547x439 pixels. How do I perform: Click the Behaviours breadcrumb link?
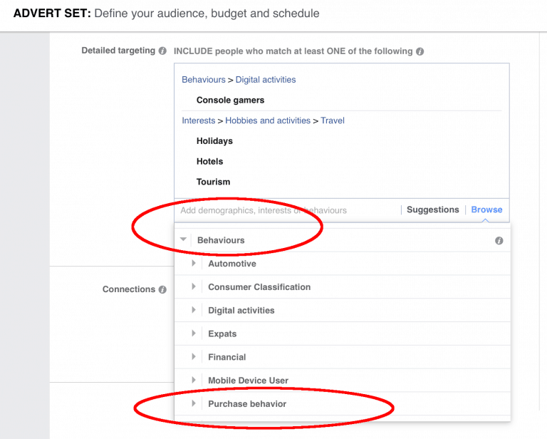point(203,80)
